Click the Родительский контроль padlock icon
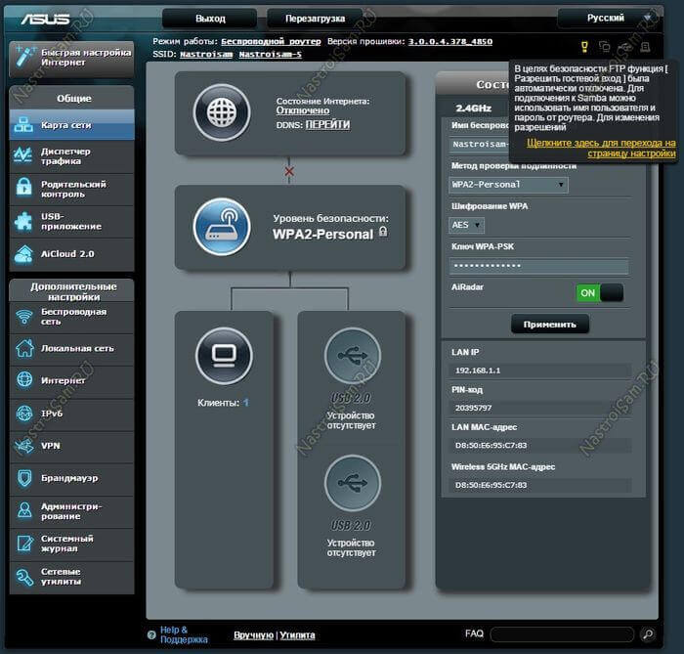 [24, 188]
